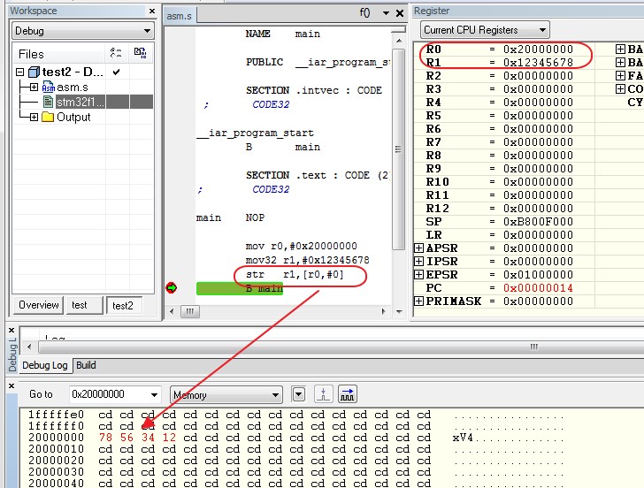Open the Go to address dropdown arrow
This screenshot has height=488, width=644.
(x=155, y=395)
